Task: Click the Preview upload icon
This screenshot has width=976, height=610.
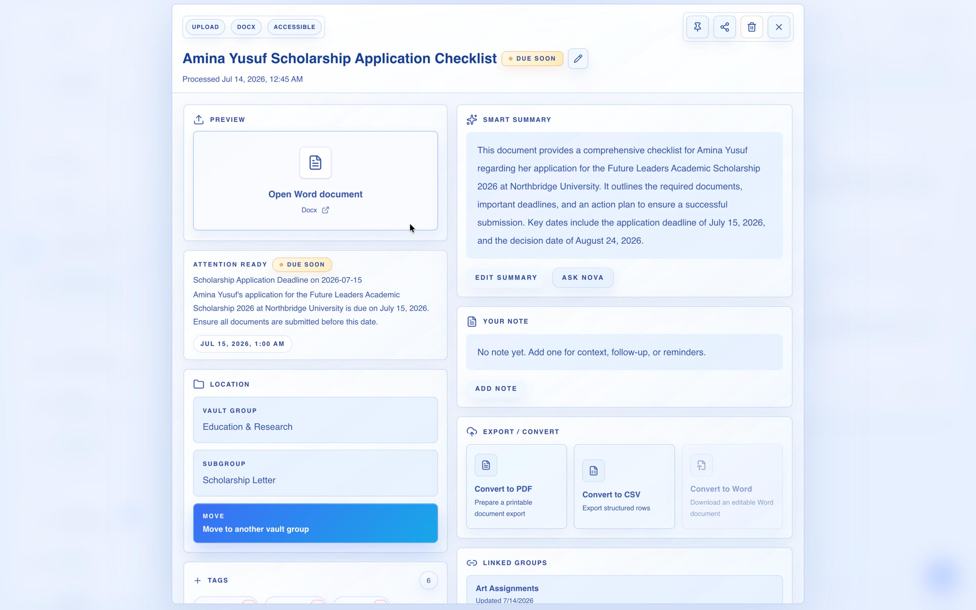Action: [x=199, y=119]
